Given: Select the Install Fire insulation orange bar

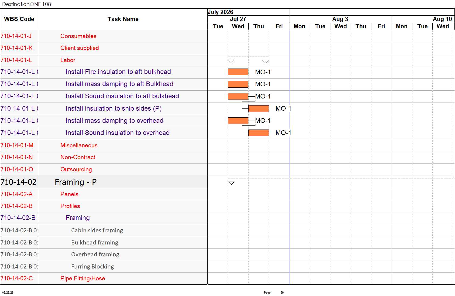Looking at the screenshot, I should click(238, 72).
